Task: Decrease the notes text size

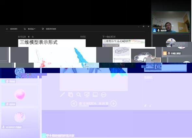Action: 150,105
